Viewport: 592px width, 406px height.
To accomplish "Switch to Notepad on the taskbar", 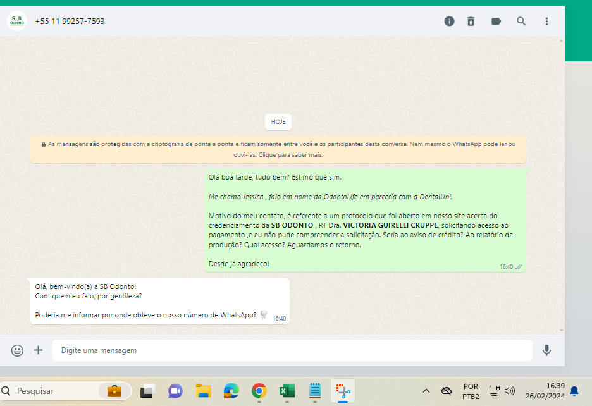I will pyautogui.click(x=315, y=391).
